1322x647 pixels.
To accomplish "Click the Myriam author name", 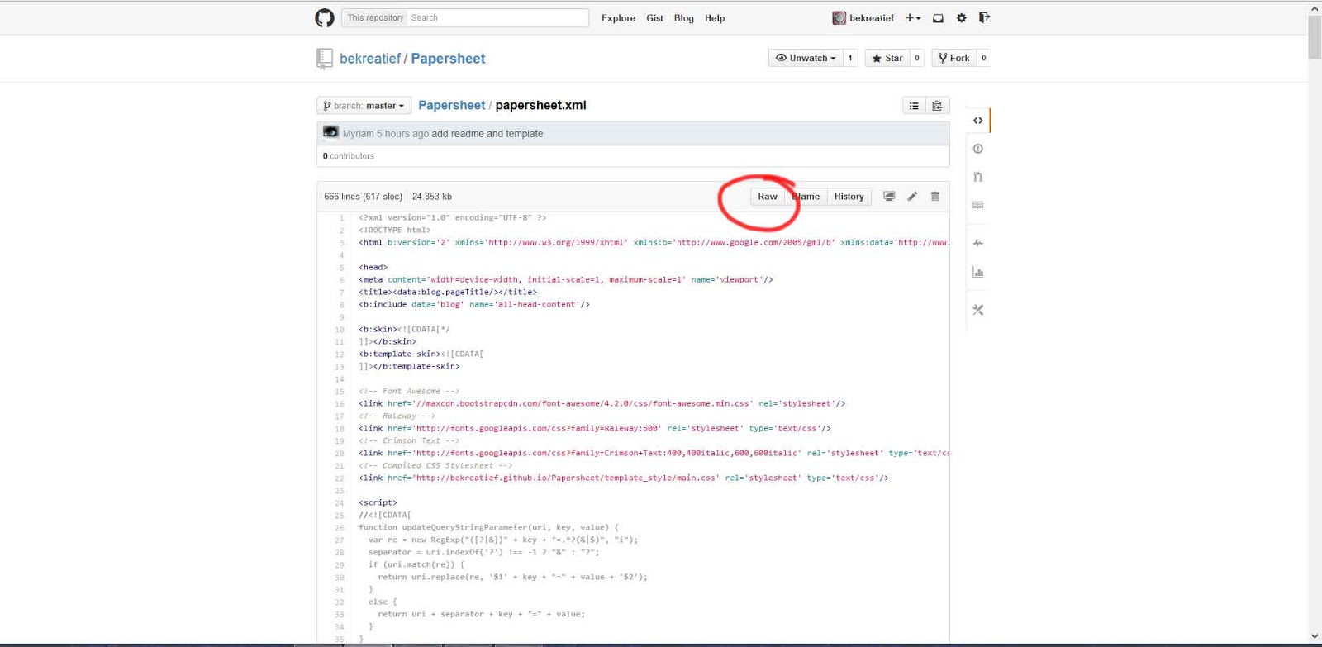I will pyautogui.click(x=359, y=134).
